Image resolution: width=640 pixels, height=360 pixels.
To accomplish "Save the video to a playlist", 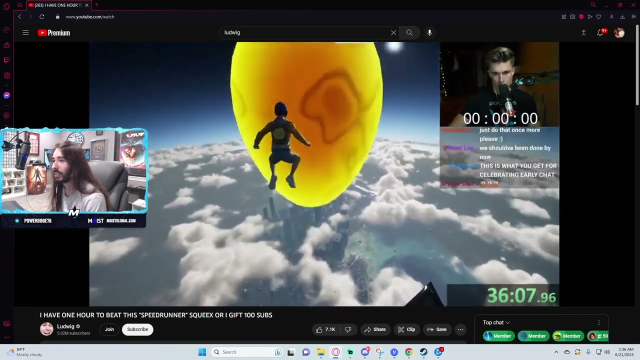I will pos(436,329).
